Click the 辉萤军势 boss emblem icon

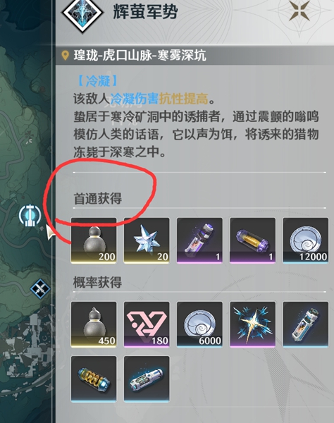tap(82, 12)
